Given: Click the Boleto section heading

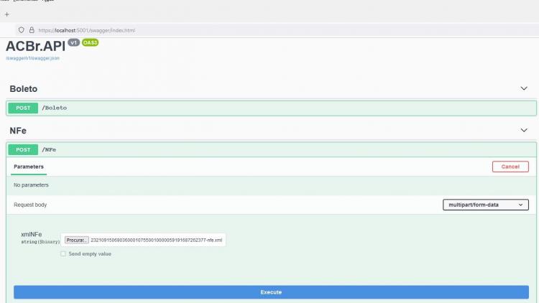Looking at the screenshot, I should (24, 89).
